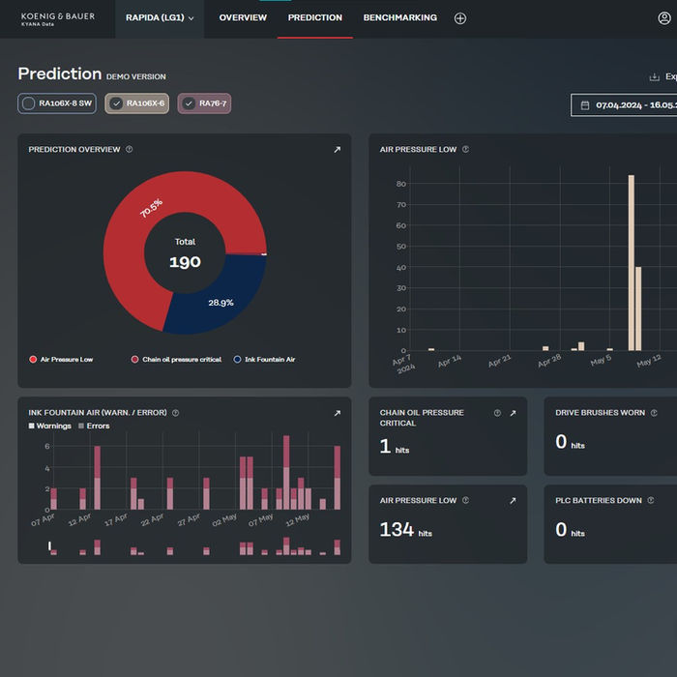The image size is (677, 677).
Task: Toggle the RA76-7 machine filter
Action: [x=204, y=103]
